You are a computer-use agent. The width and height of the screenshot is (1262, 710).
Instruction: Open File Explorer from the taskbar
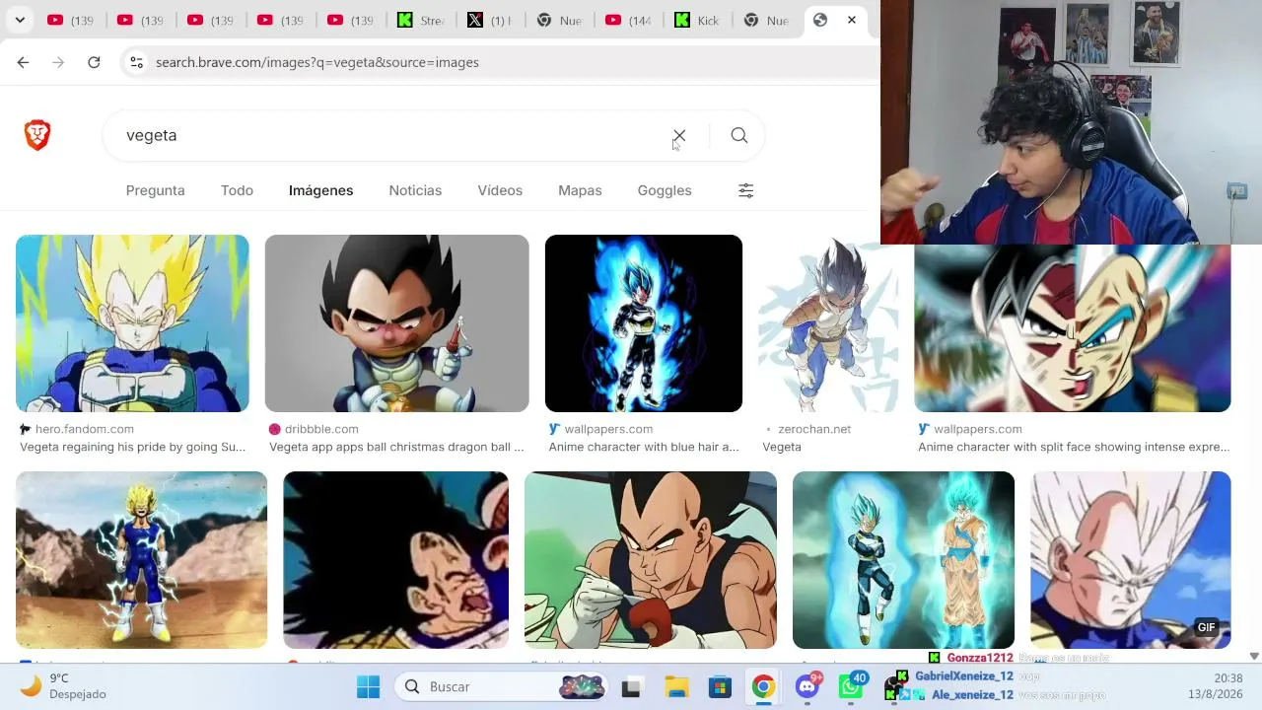click(675, 686)
